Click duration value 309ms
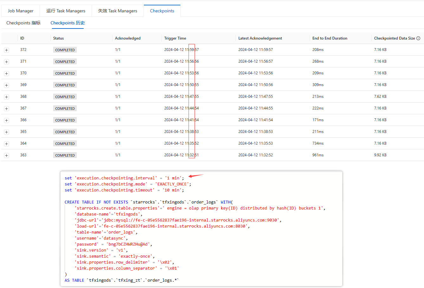 click(318, 85)
